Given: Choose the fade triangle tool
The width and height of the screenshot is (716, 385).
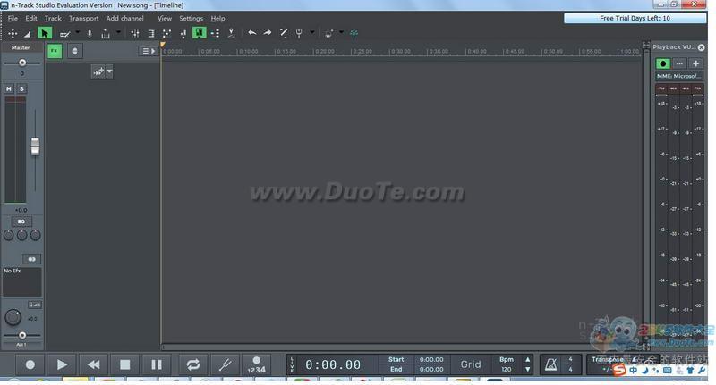Looking at the screenshot, I should pos(28,34).
